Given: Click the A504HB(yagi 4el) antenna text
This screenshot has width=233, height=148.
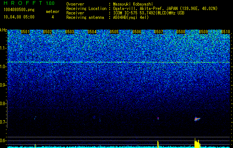Looking at the screenshot, I should [131, 17].
